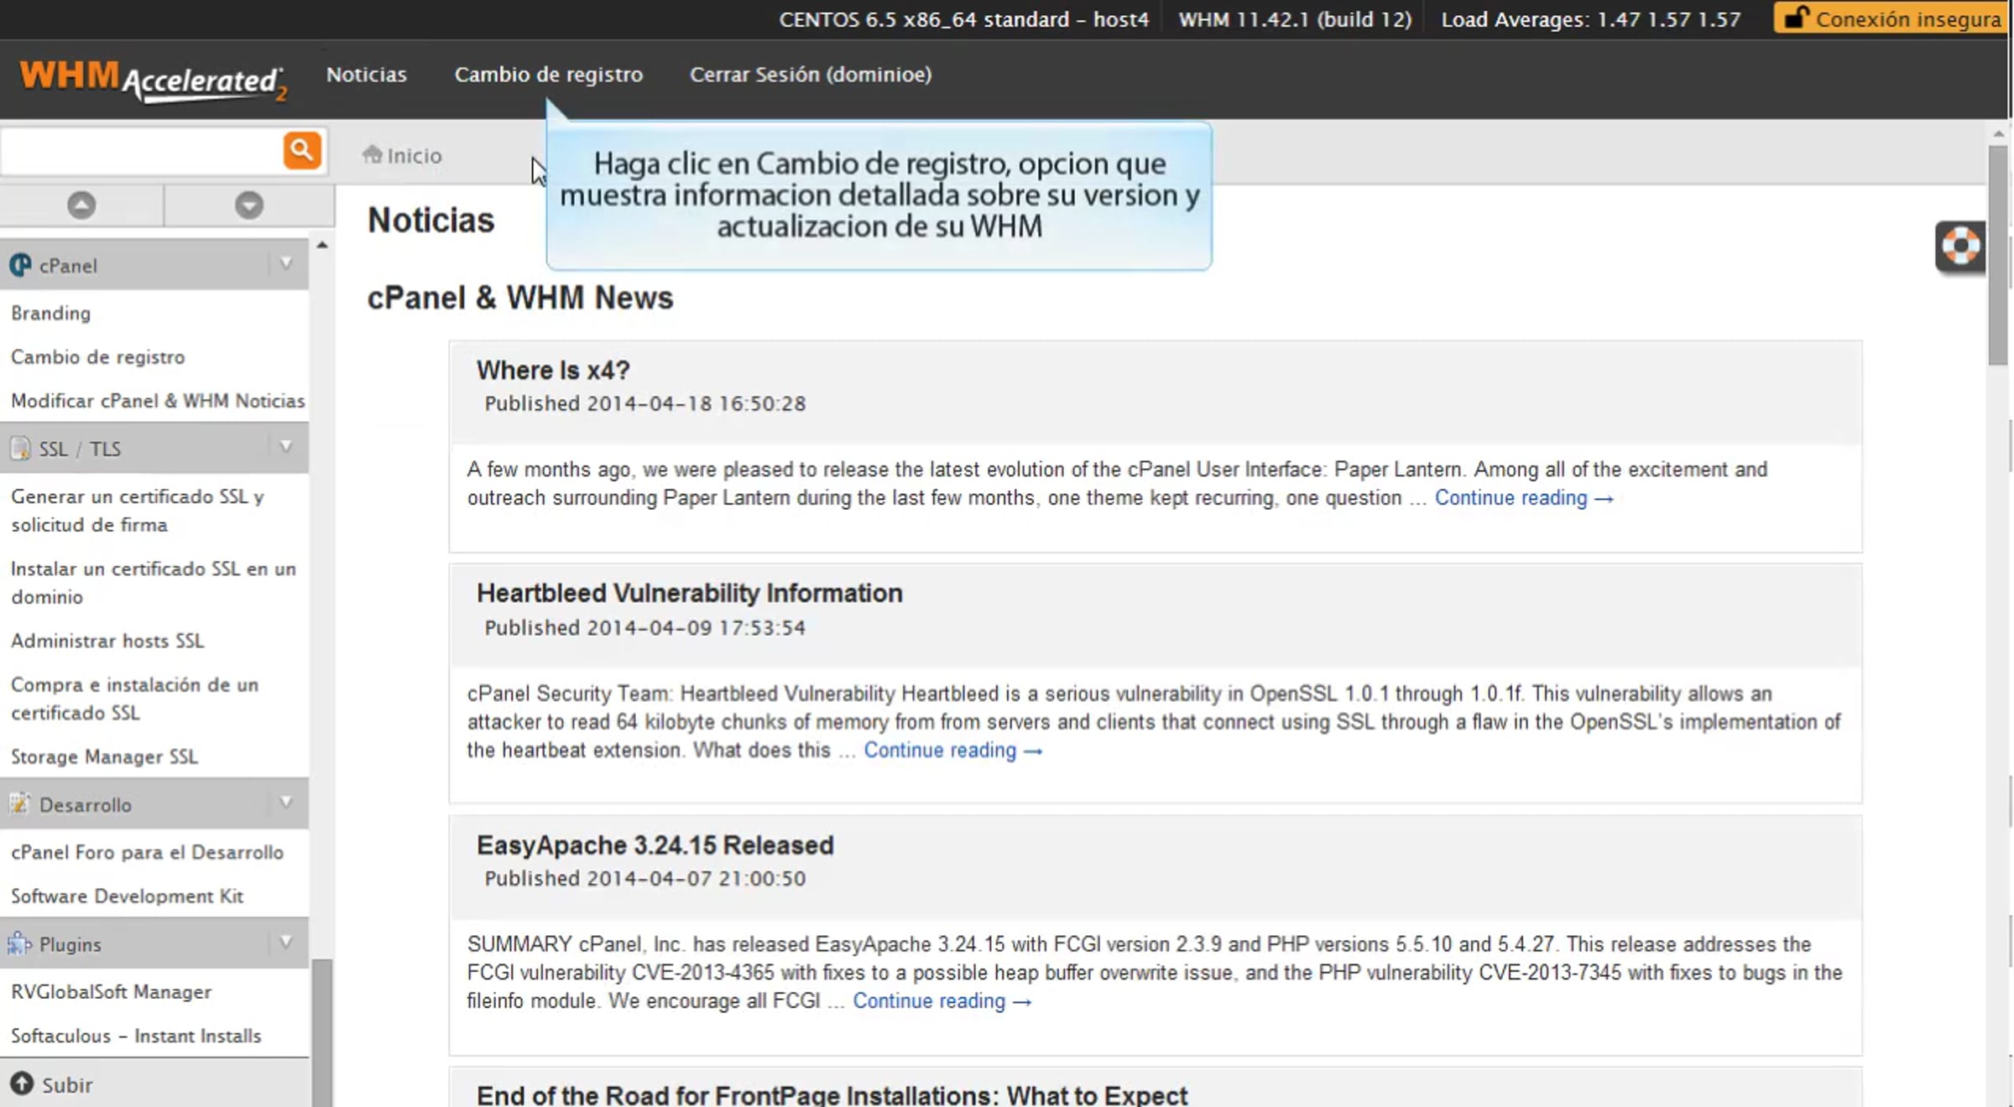Click into the sidebar search field

142,152
